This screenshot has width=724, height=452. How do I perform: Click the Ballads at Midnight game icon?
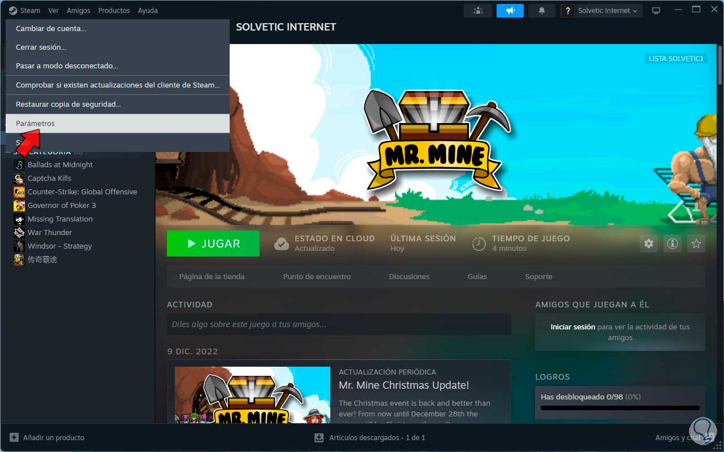pyautogui.click(x=19, y=164)
